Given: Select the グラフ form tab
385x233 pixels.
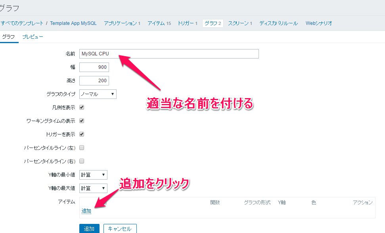Looking at the screenshot, I should 9,37.
